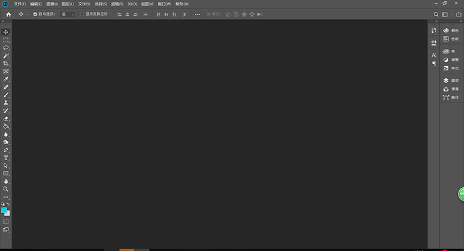Image resolution: width=464 pixels, height=251 pixels.
Task: Click the share image icon
Action: pos(459,14)
